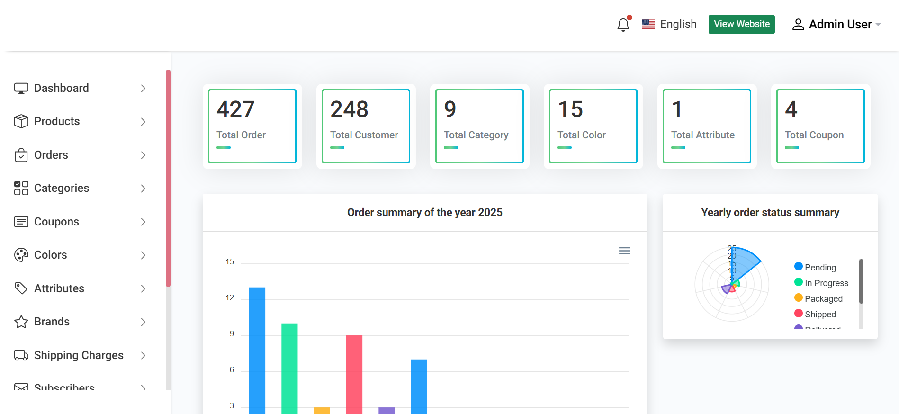The height and width of the screenshot is (414, 899).
Task: Click the Packaged orange legend swatch
Action: tap(799, 298)
